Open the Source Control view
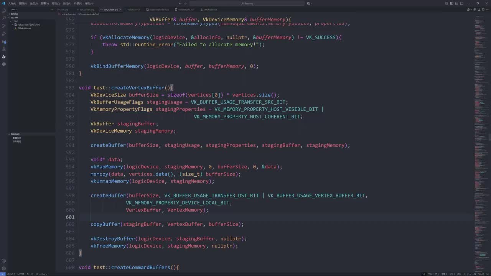Viewport: 491px width, 276px height. click(4, 26)
